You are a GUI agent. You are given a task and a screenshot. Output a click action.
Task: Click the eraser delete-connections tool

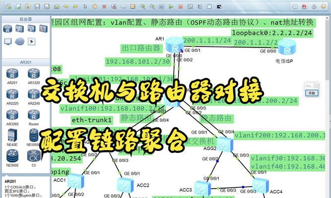114,6
